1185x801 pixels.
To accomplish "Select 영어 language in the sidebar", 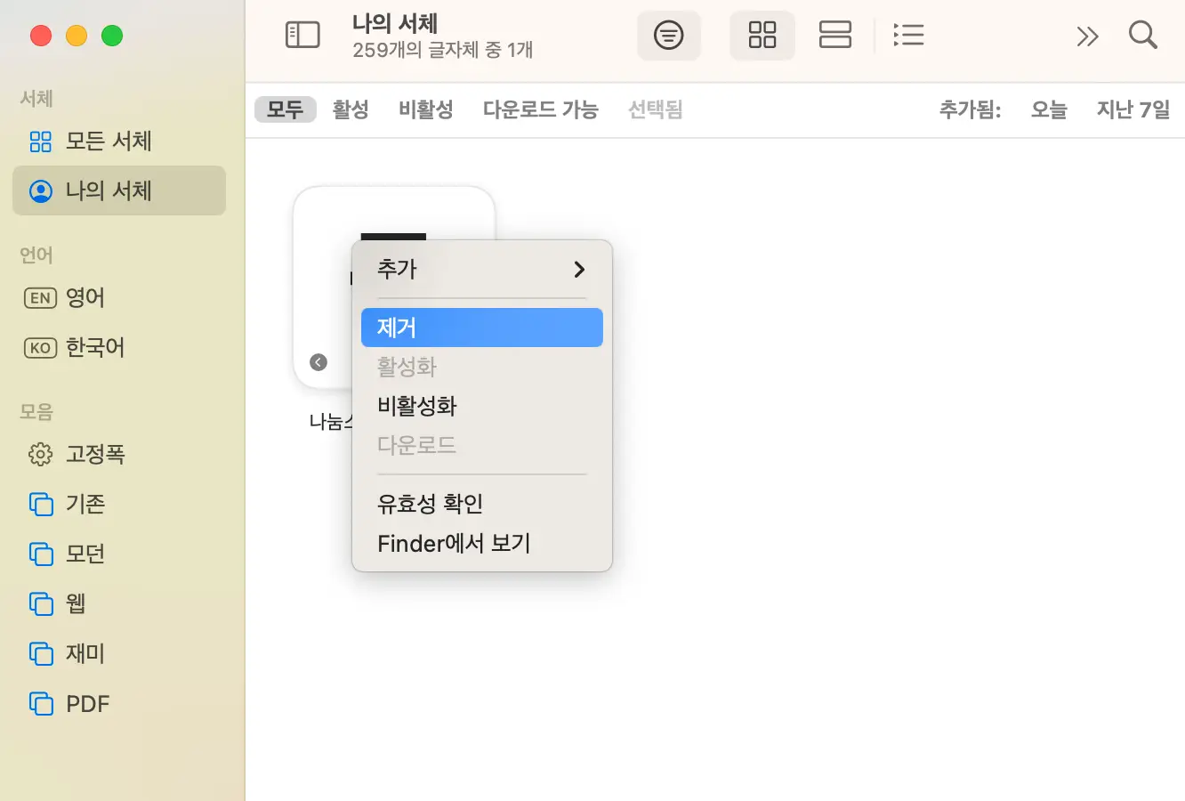I will click(x=119, y=297).
